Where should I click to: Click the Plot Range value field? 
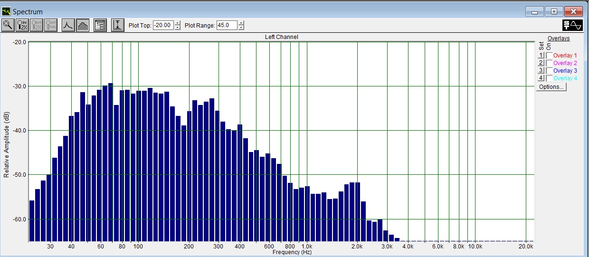tap(227, 25)
